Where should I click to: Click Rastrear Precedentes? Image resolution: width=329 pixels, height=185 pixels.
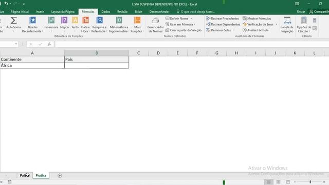click(x=223, y=18)
